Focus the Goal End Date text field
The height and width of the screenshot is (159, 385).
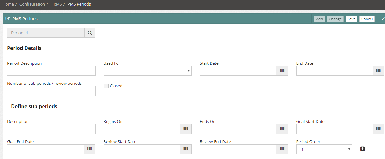pyautogui.click(x=46, y=149)
